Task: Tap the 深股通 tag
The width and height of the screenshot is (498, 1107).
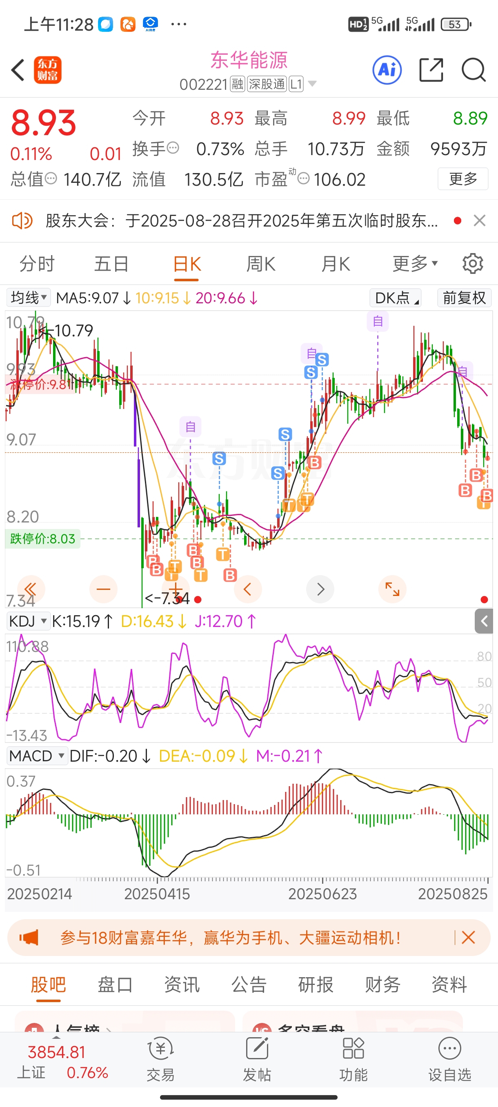Action: click(267, 84)
